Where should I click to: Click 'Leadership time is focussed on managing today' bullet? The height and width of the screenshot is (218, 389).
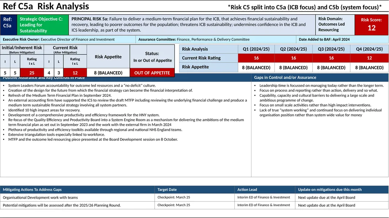click(x=321, y=85)
